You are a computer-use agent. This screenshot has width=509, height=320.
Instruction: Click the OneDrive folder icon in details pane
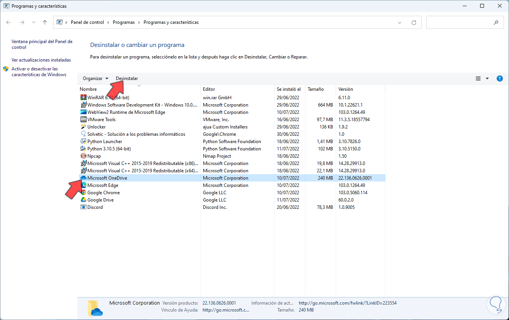(95, 308)
